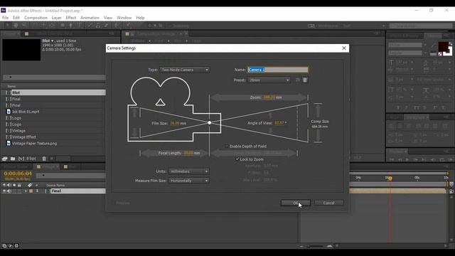Select the Selection arrow tool in toolbar

8,26
